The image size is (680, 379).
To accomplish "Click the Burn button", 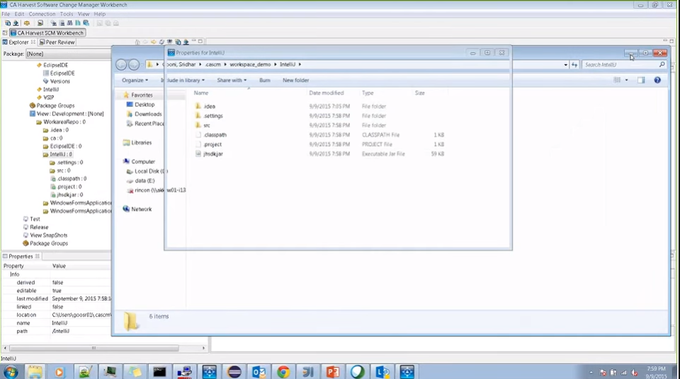I will (264, 80).
